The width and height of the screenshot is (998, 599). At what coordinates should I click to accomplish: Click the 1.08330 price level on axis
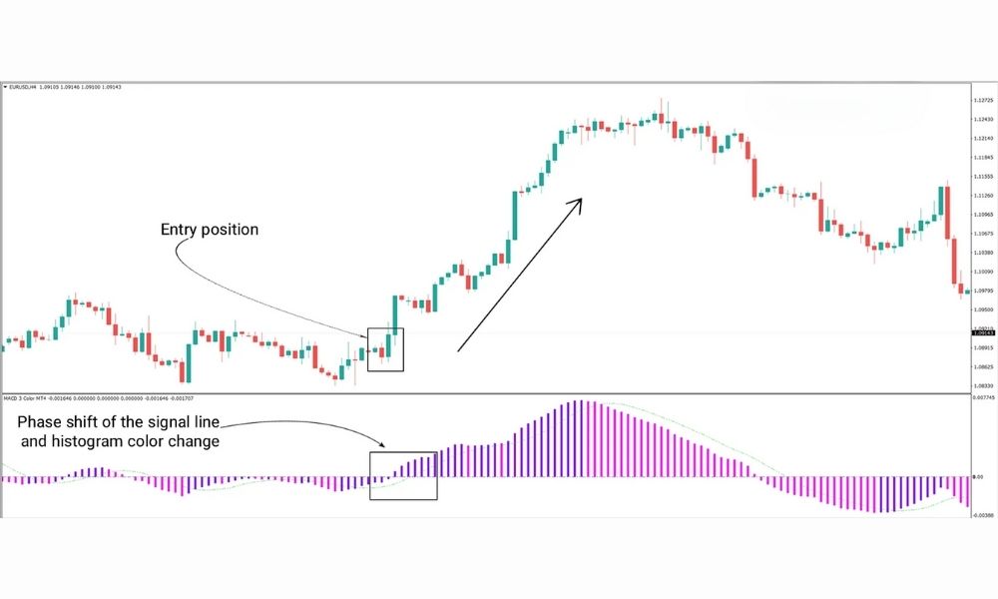[x=982, y=385]
